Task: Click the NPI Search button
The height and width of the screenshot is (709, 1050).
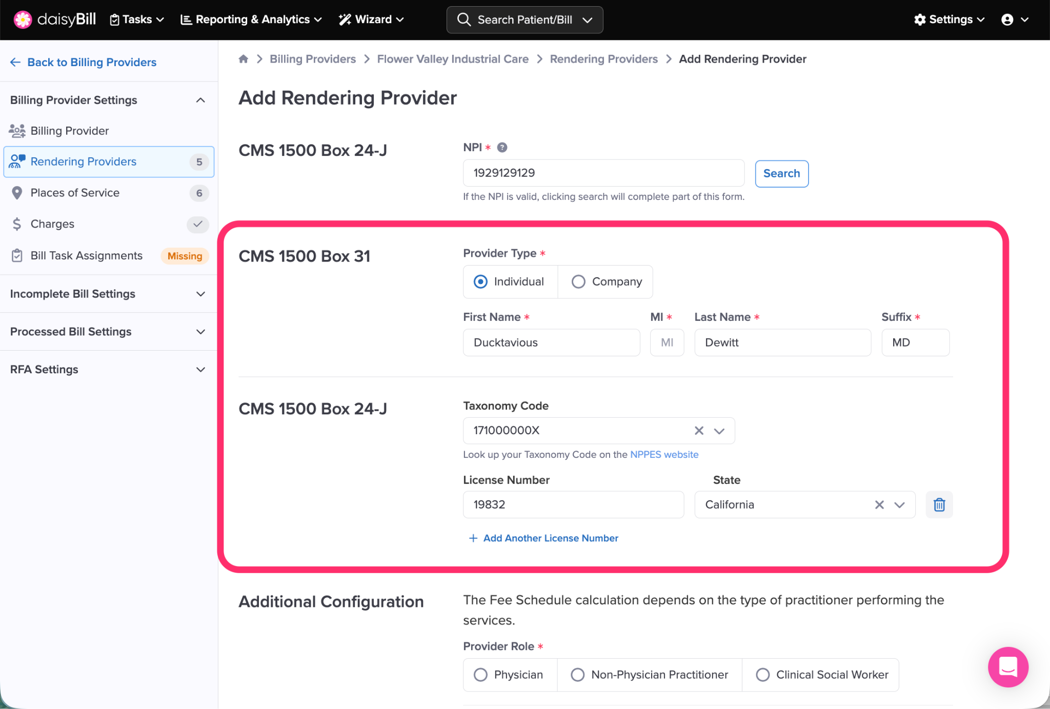Action: click(781, 174)
